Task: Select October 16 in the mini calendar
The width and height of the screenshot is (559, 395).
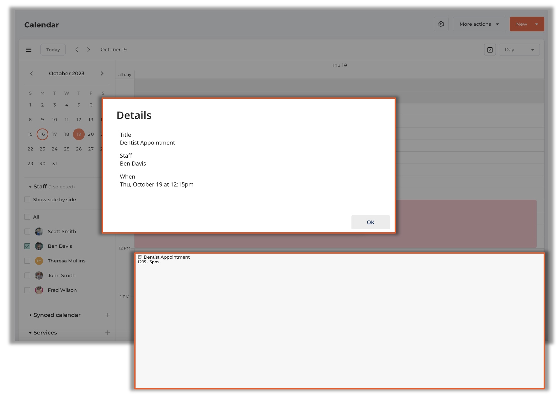Action: 42,134
